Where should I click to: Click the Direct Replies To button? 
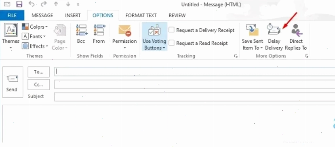[296, 37]
